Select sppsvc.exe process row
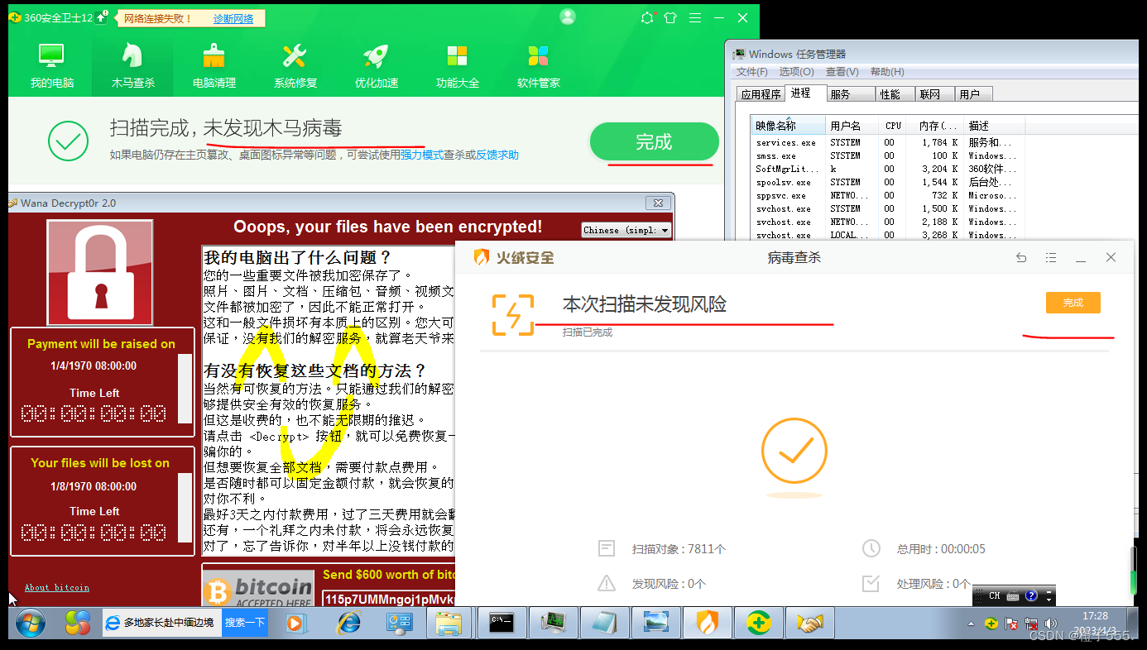Screen dimensions: 1147x650 click(x=889, y=195)
